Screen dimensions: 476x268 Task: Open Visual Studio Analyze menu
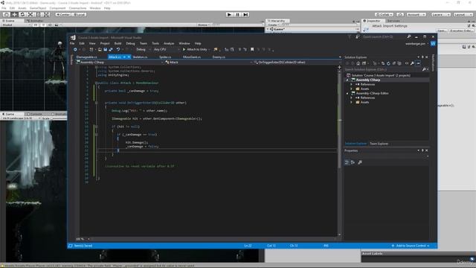[x=169, y=43]
